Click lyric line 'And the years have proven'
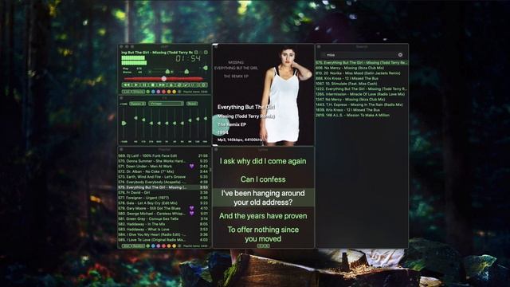 coord(263,216)
